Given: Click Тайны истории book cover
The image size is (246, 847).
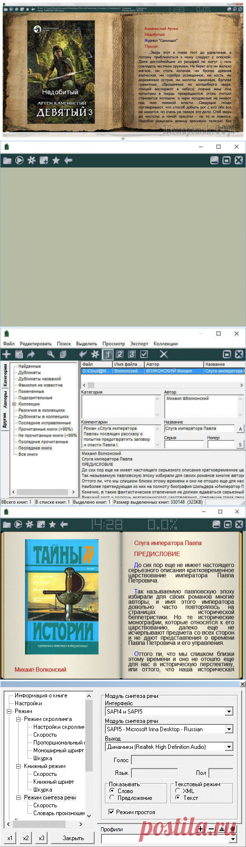Looking at the screenshot, I should coord(62,597).
